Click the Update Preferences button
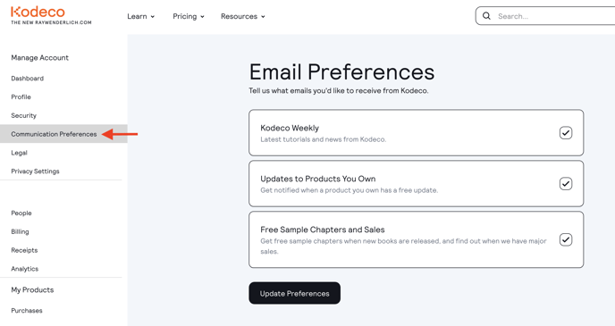The image size is (615, 326). 295,293
